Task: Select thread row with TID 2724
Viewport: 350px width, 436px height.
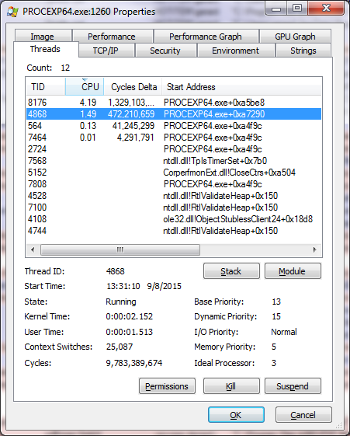Action: [x=174, y=149]
